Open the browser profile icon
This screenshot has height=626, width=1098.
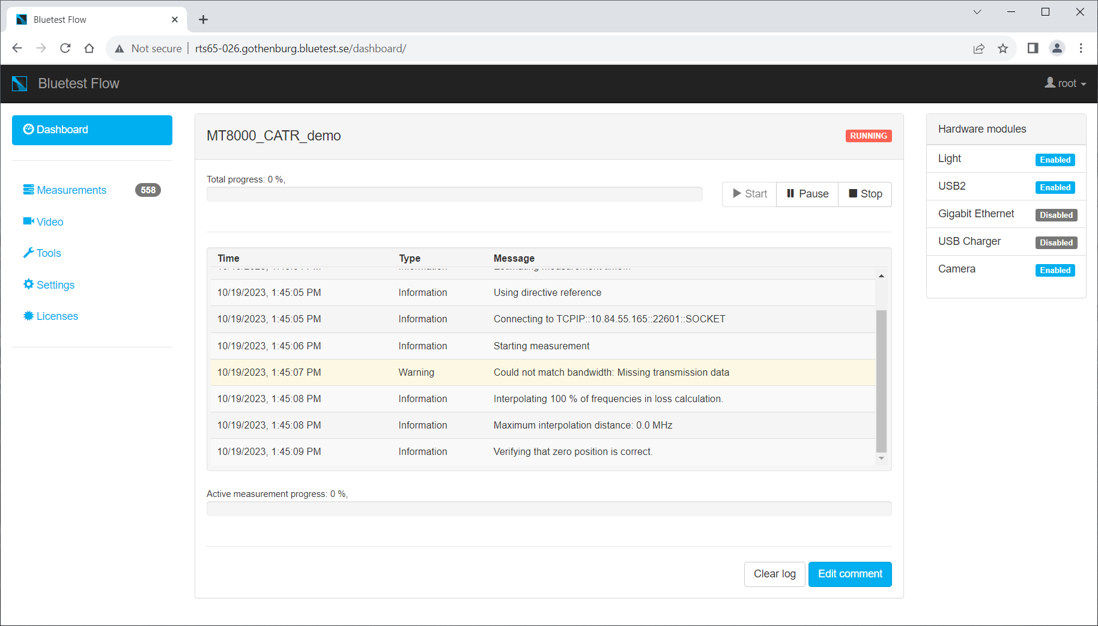[1057, 48]
